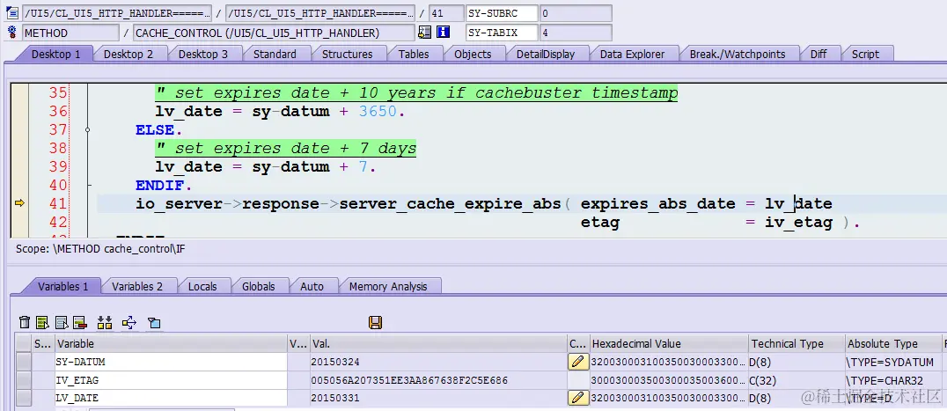Open the Standard tab

click(275, 54)
